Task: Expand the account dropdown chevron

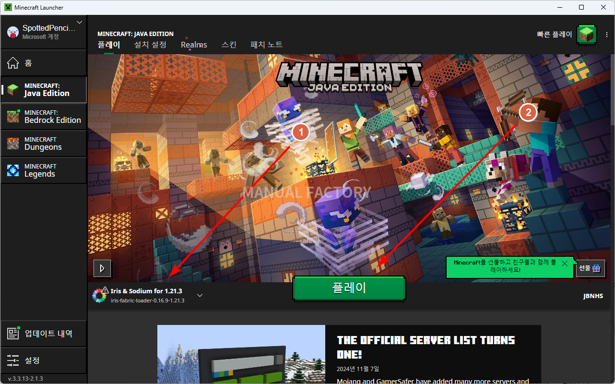Action: (79, 22)
